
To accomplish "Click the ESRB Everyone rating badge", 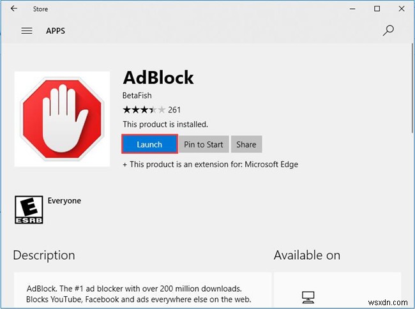I will pos(29,210).
